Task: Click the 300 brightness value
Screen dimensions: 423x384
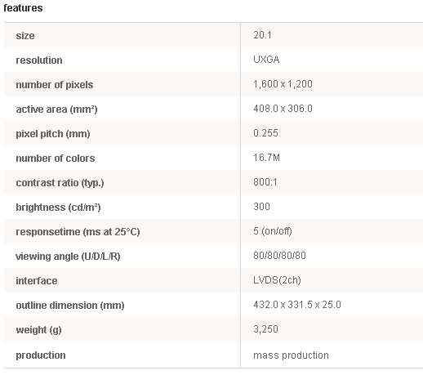Action: [261, 207]
